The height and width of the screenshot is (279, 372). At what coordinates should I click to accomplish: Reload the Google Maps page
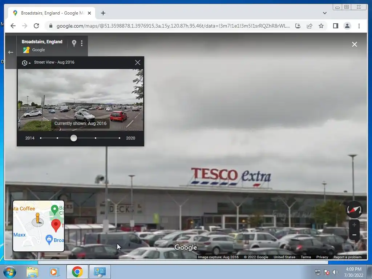[x=36, y=26]
